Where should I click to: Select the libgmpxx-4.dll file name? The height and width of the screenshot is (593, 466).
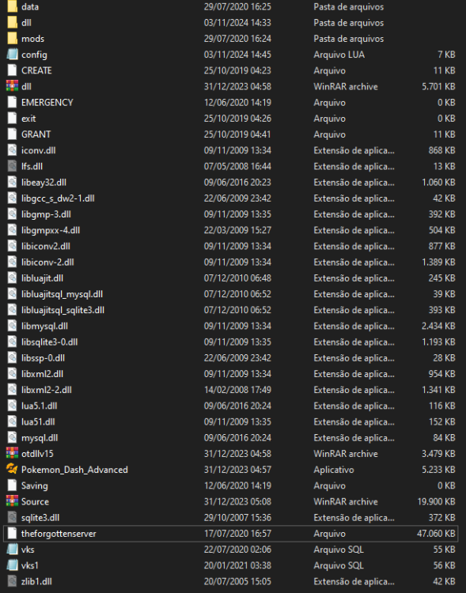[51, 230]
